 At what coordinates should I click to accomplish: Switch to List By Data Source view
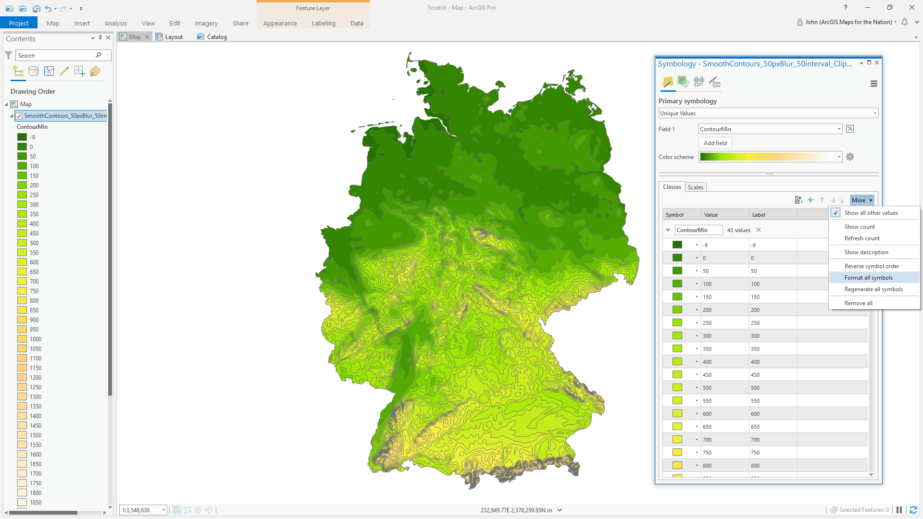34,72
